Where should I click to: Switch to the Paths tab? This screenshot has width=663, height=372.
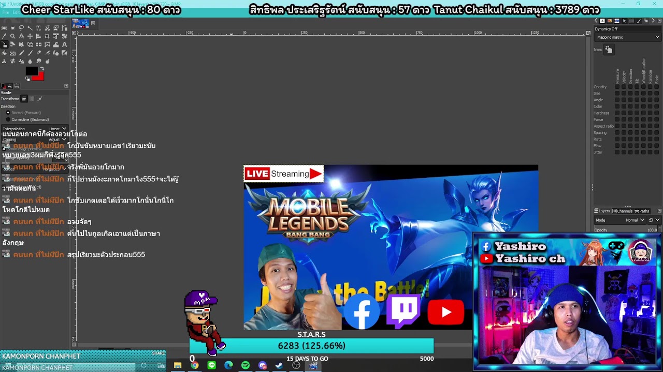point(642,211)
